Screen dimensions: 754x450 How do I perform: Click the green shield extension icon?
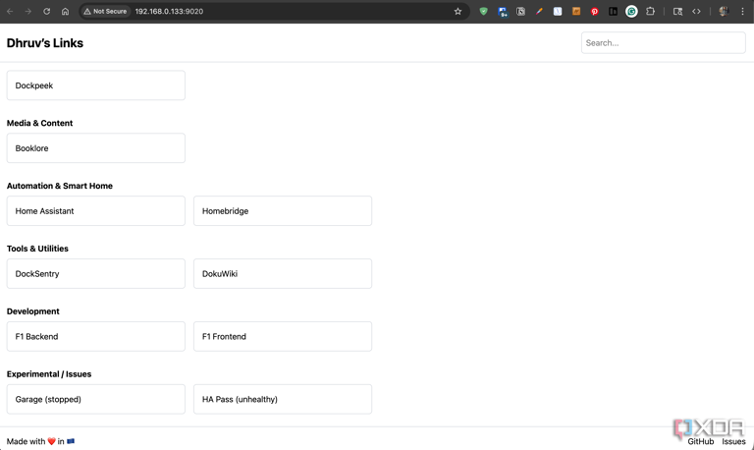[483, 12]
